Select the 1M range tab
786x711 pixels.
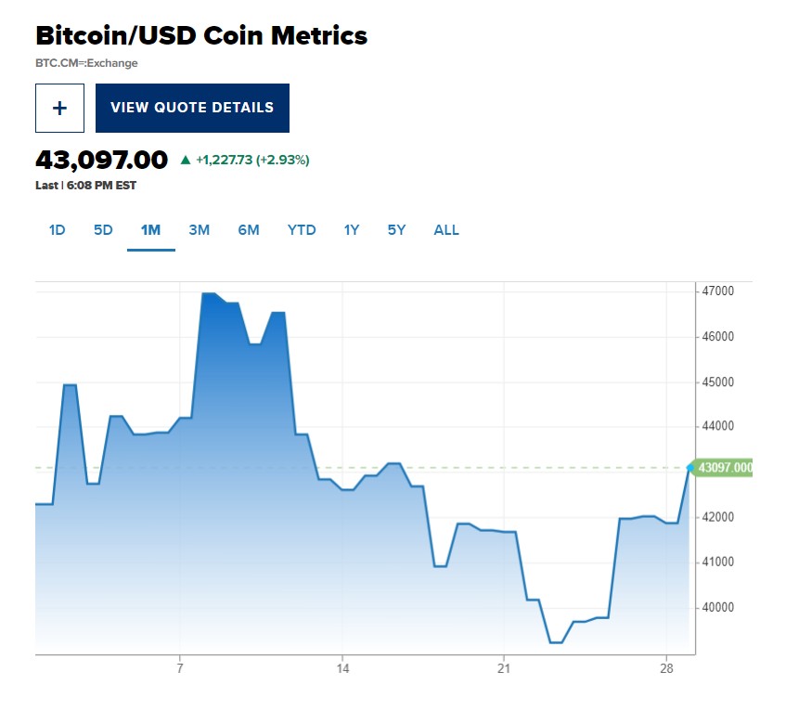(x=150, y=230)
